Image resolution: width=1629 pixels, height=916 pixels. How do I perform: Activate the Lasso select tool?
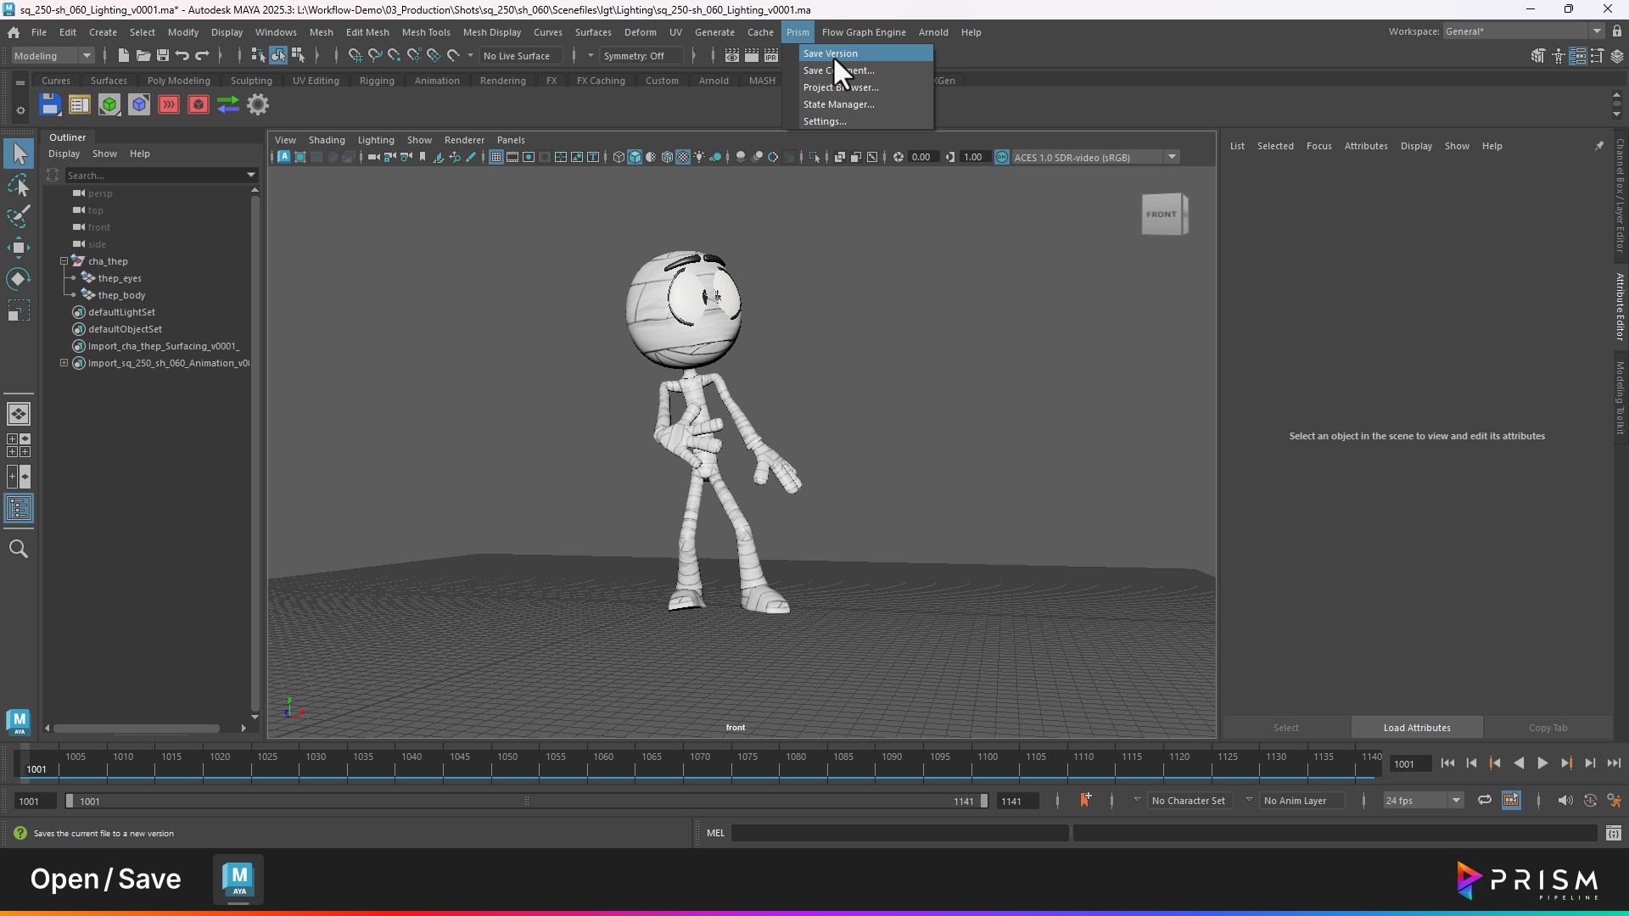pos(19,185)
